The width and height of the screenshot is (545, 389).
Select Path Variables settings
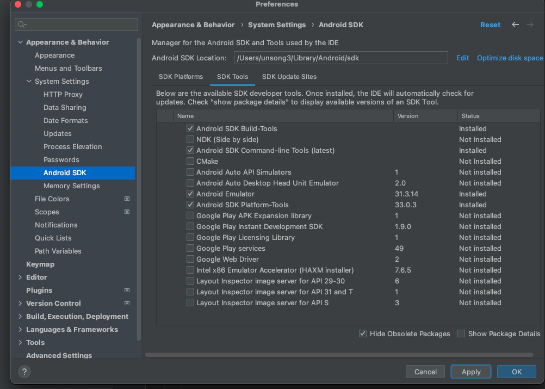click(x=58, y=251)
